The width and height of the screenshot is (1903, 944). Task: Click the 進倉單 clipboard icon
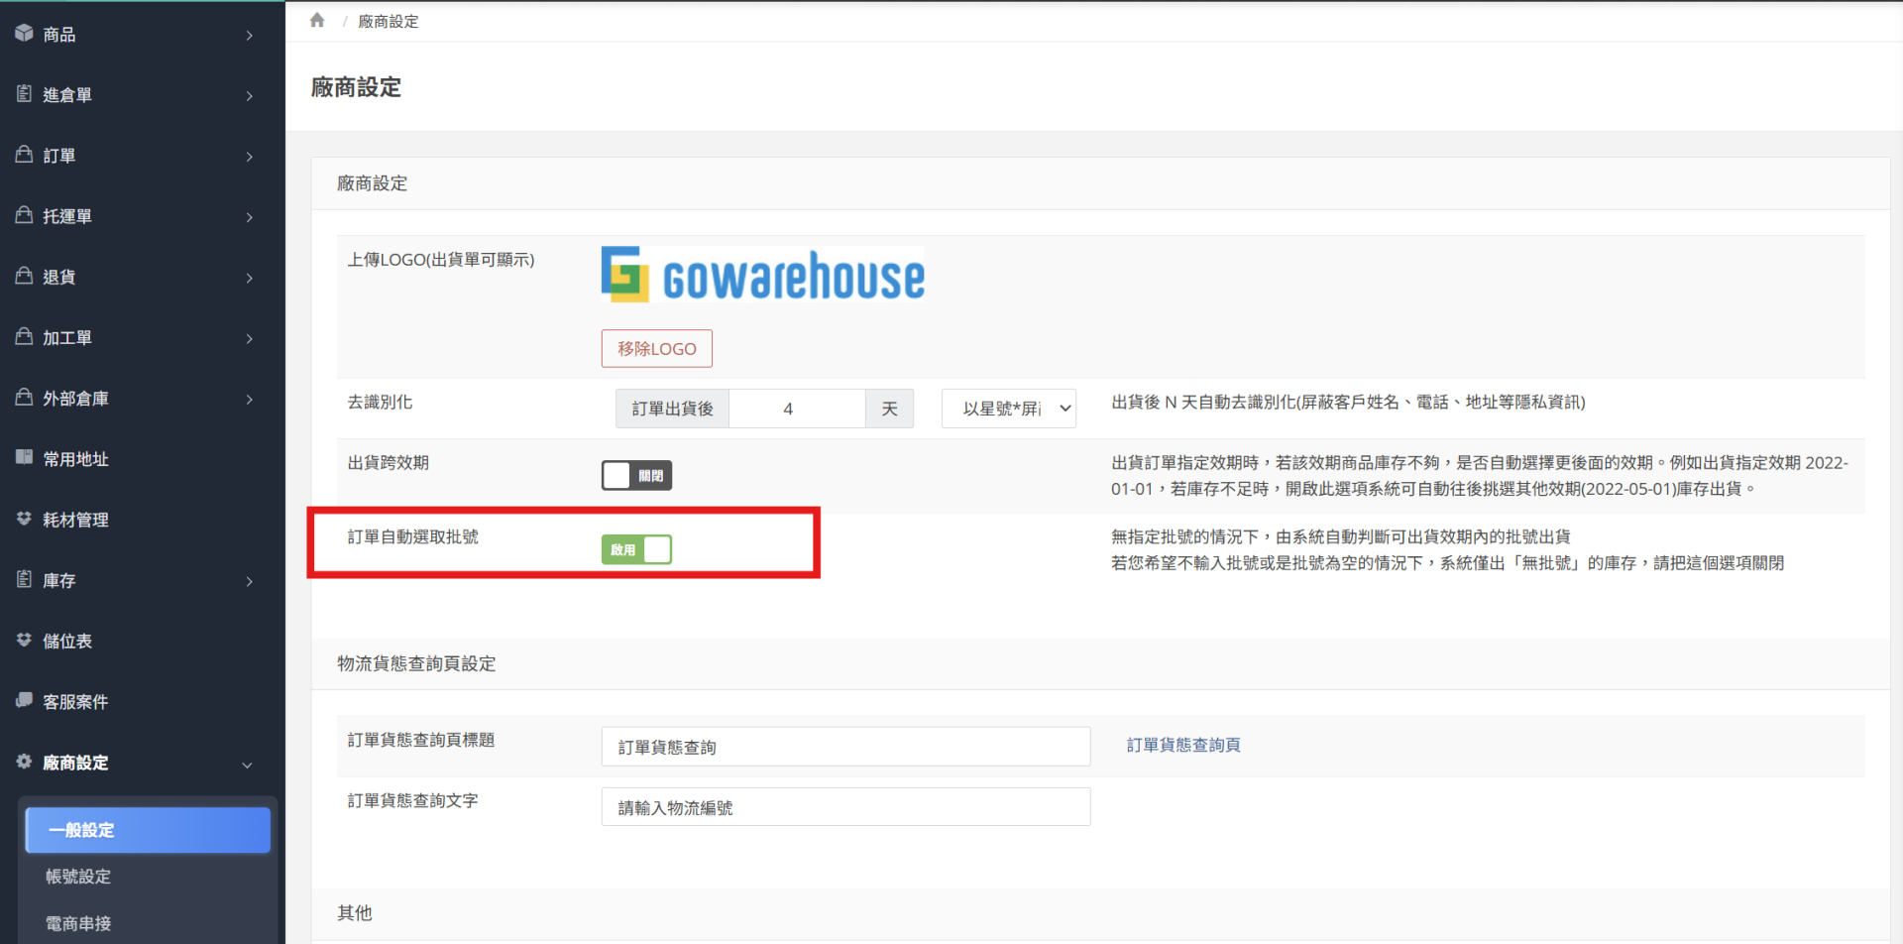pyautogui.click(x=24, y=94)
